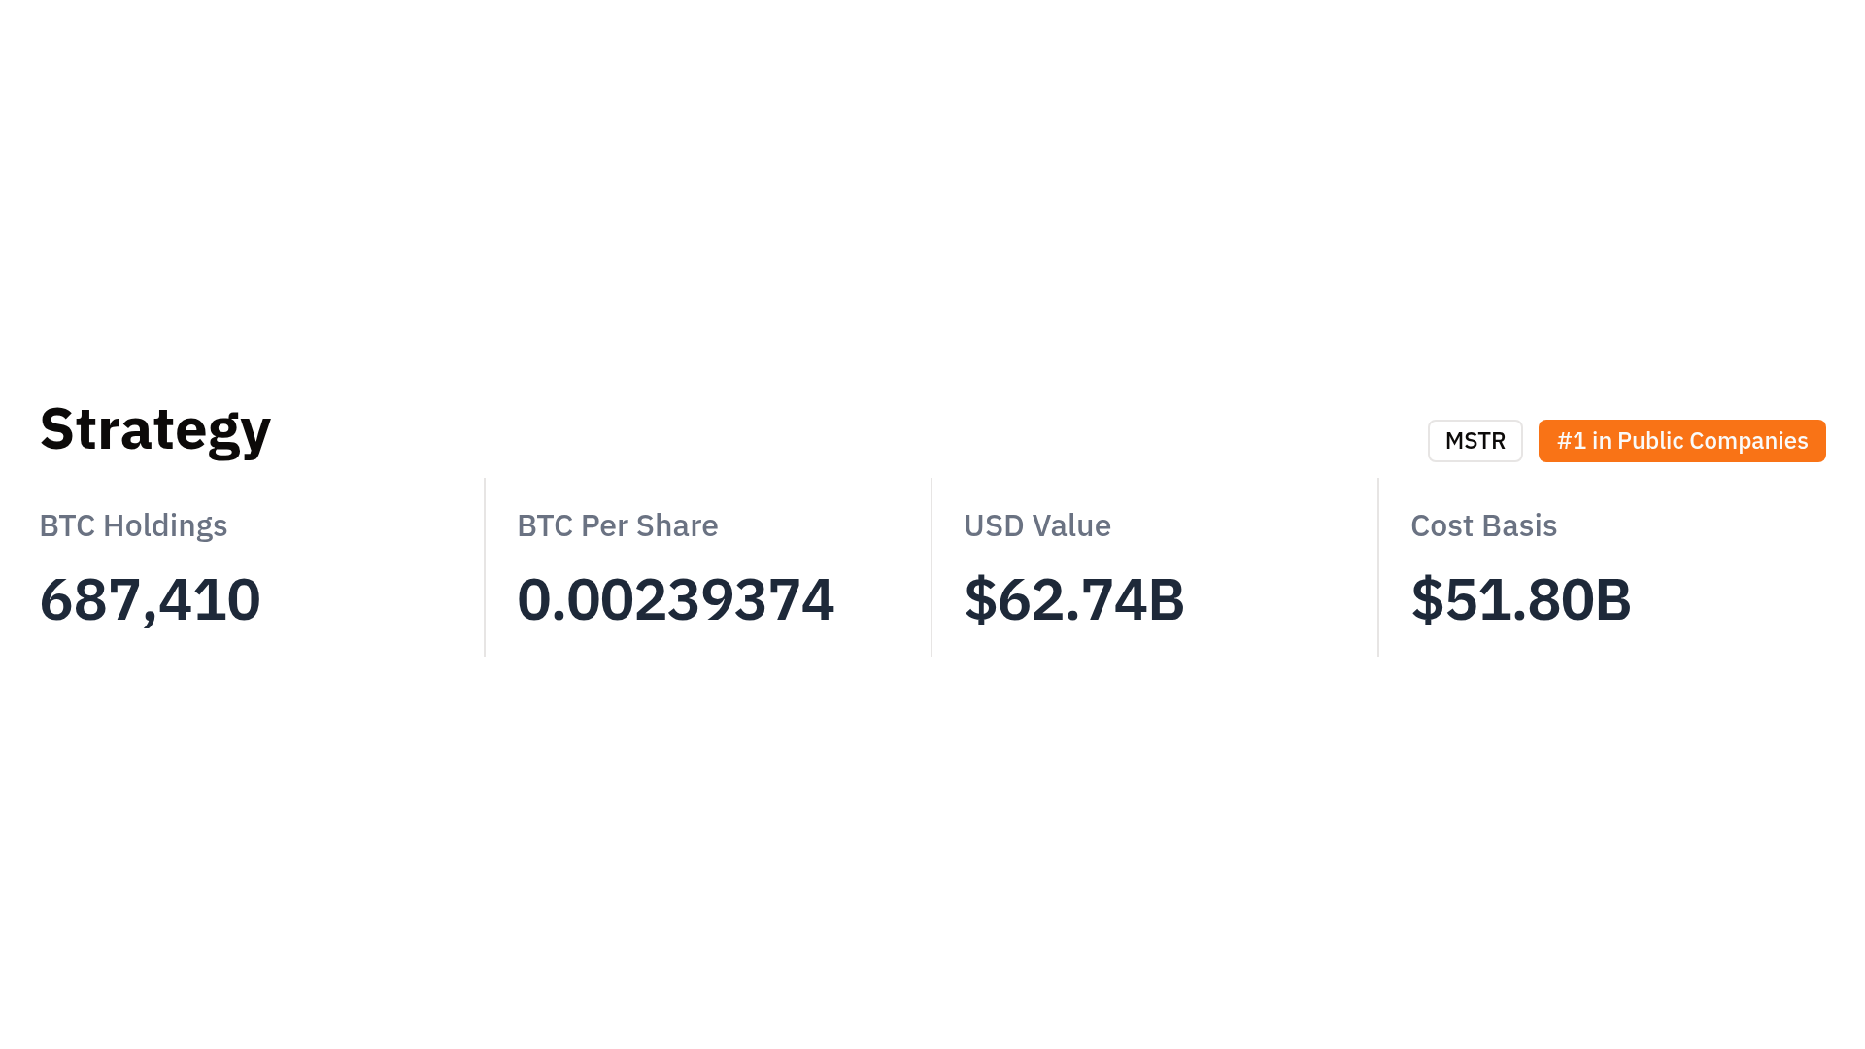This screenshot has height=1049, width=1865.
Task: Click the 0.00239374 per share value
Action: 675,599
